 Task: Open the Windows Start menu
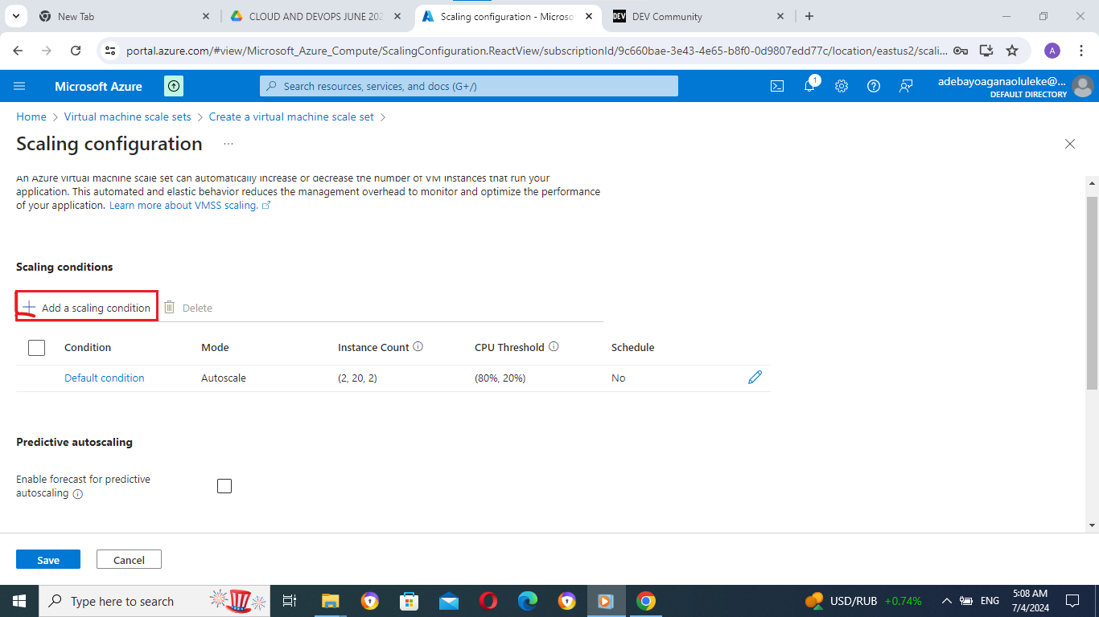(x=19, y=601)
